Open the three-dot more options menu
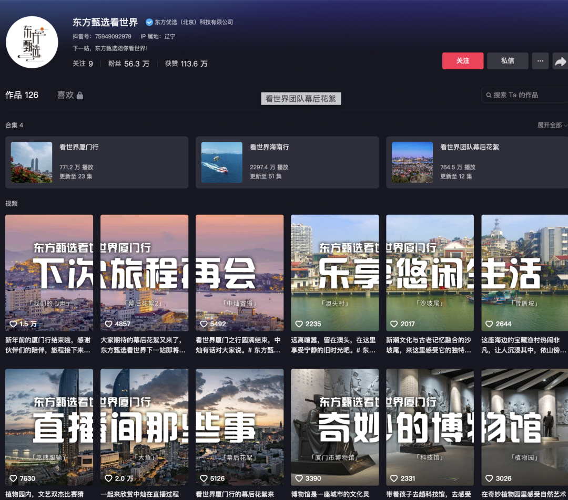This screenshot has height=500, width=568. (540, 61)
